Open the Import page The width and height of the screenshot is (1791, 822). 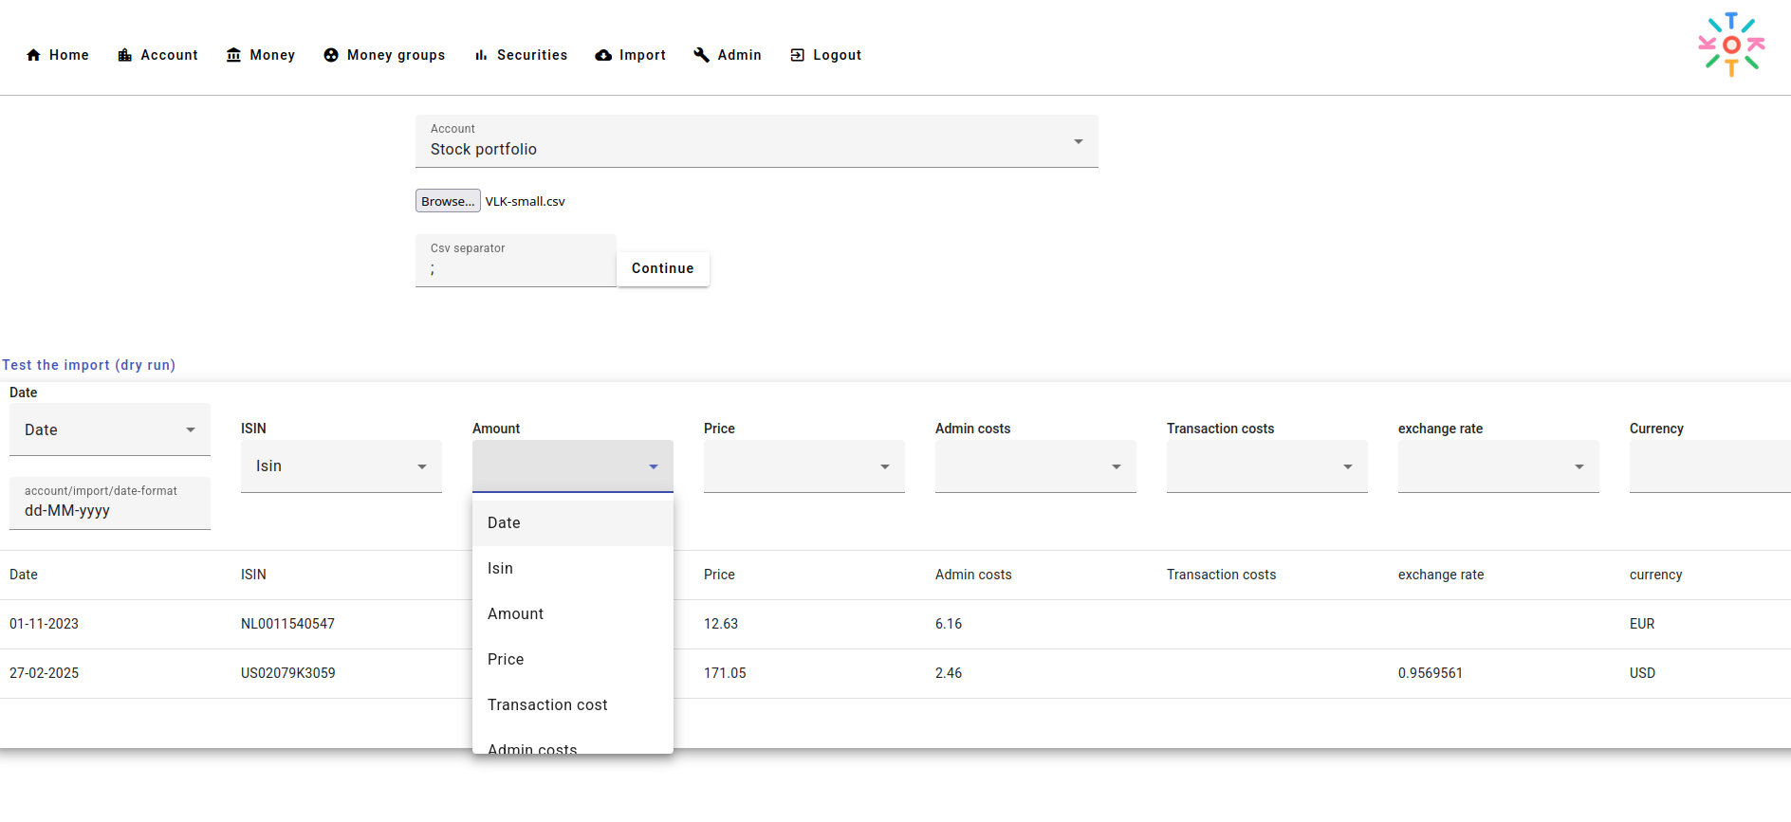(631, 55)
